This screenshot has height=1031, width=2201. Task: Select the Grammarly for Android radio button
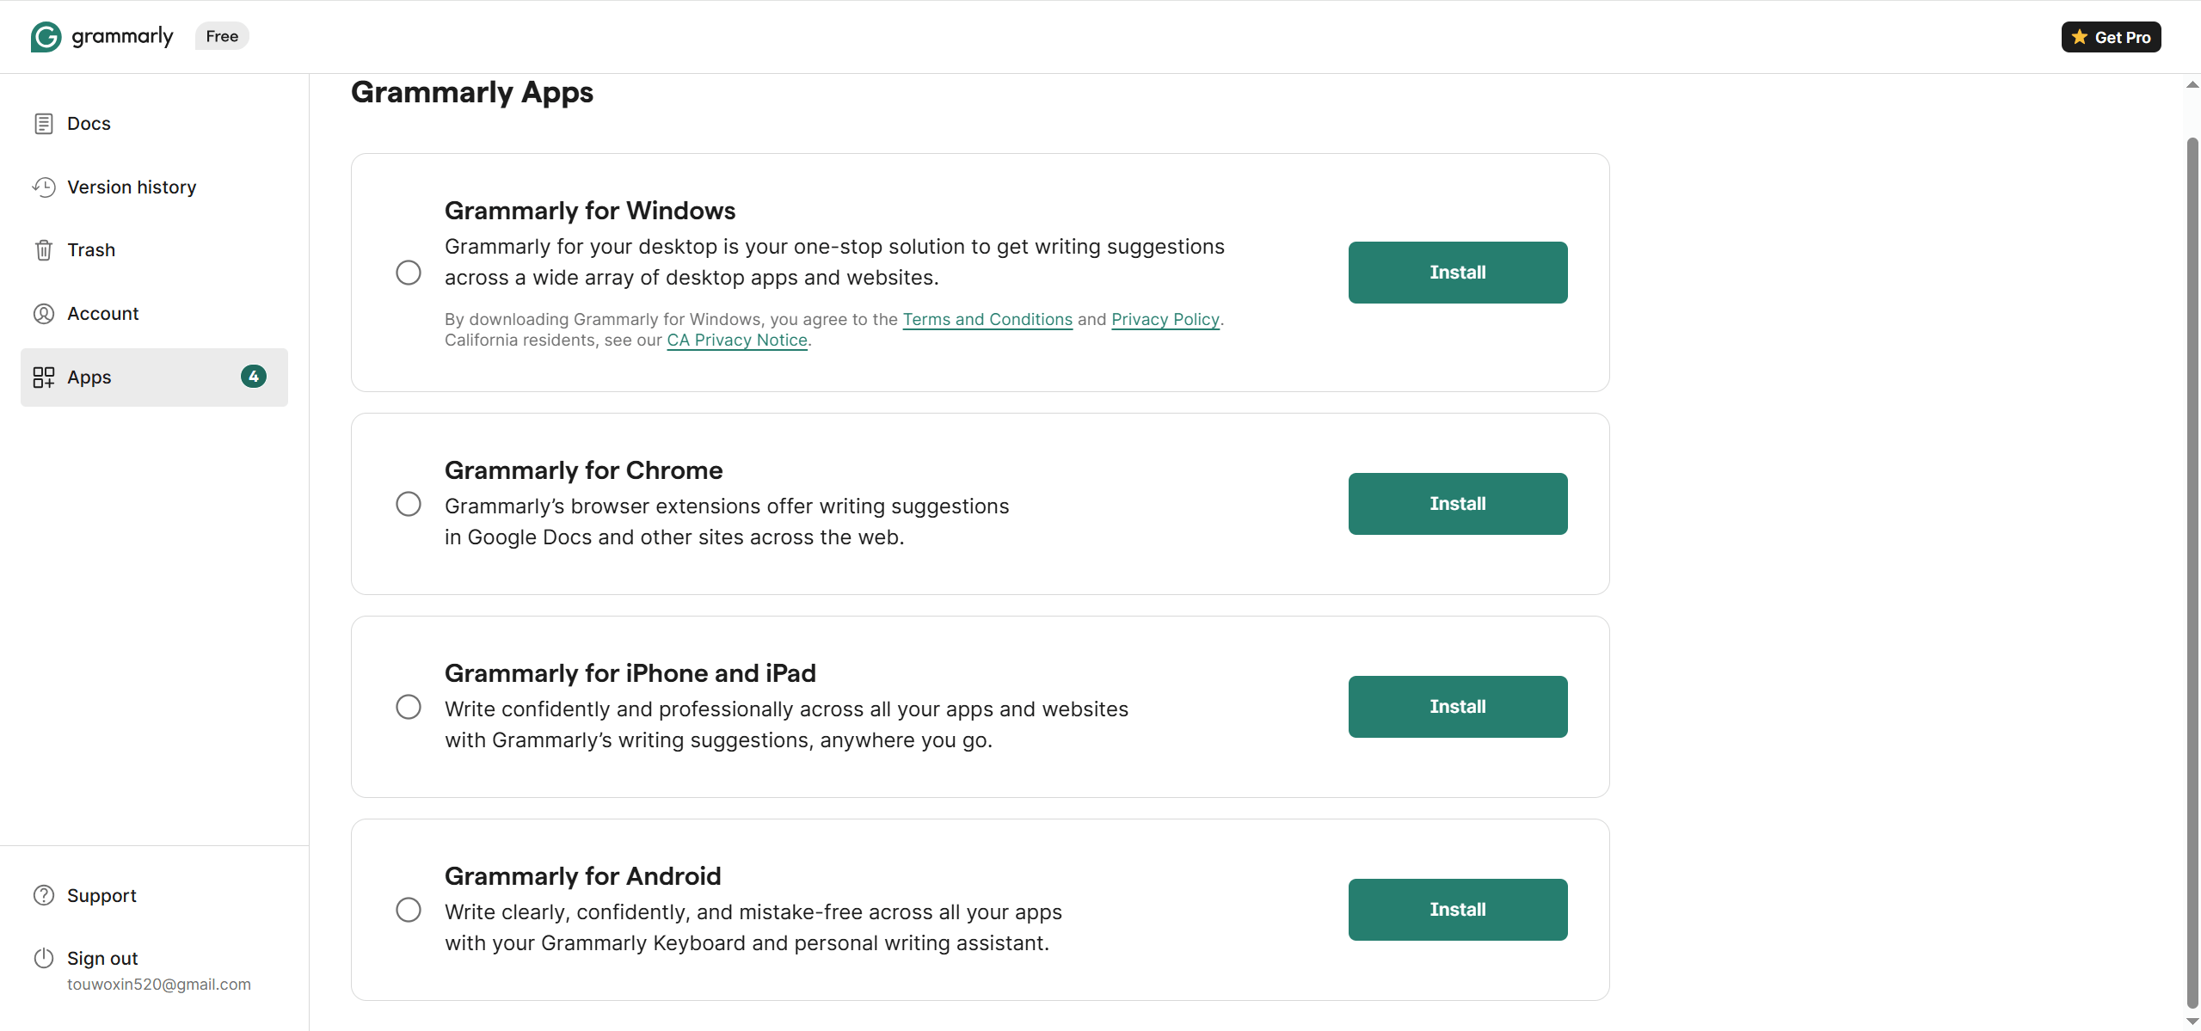coord(409,910)
